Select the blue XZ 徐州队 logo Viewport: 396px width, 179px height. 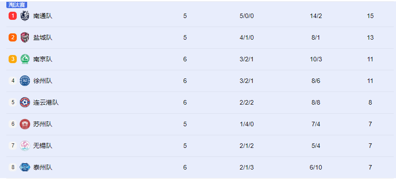pos(25,81)
